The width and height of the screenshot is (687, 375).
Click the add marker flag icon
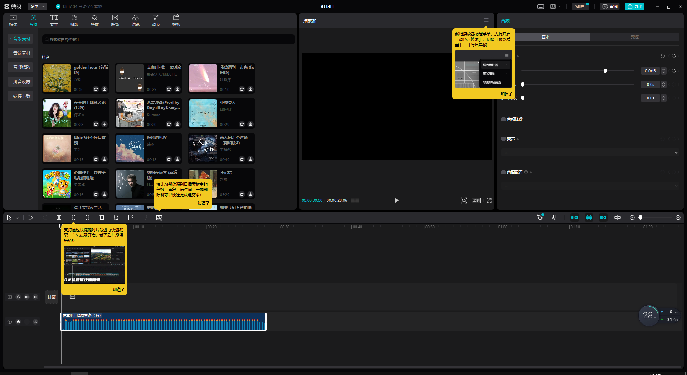131,218
